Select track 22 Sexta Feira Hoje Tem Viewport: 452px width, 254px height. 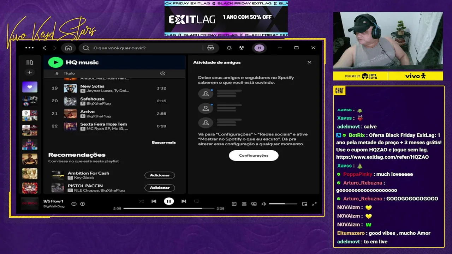(114, 126)
